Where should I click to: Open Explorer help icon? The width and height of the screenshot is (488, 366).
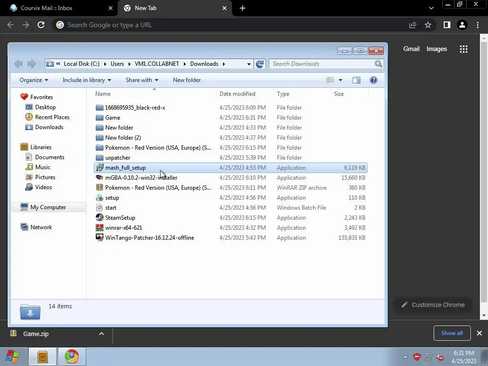tap(374, 80)
